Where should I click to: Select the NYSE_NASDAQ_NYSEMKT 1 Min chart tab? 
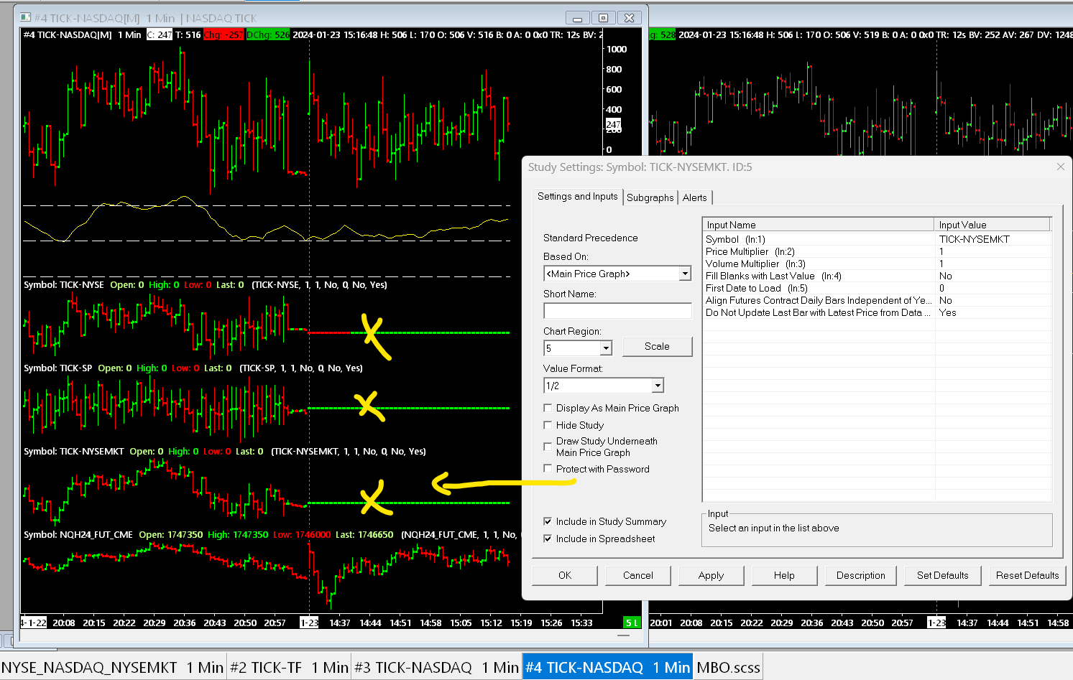pyautogui.click(x=113, y=668)
